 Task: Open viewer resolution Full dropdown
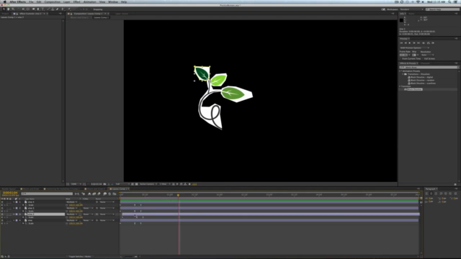[122, 184]
